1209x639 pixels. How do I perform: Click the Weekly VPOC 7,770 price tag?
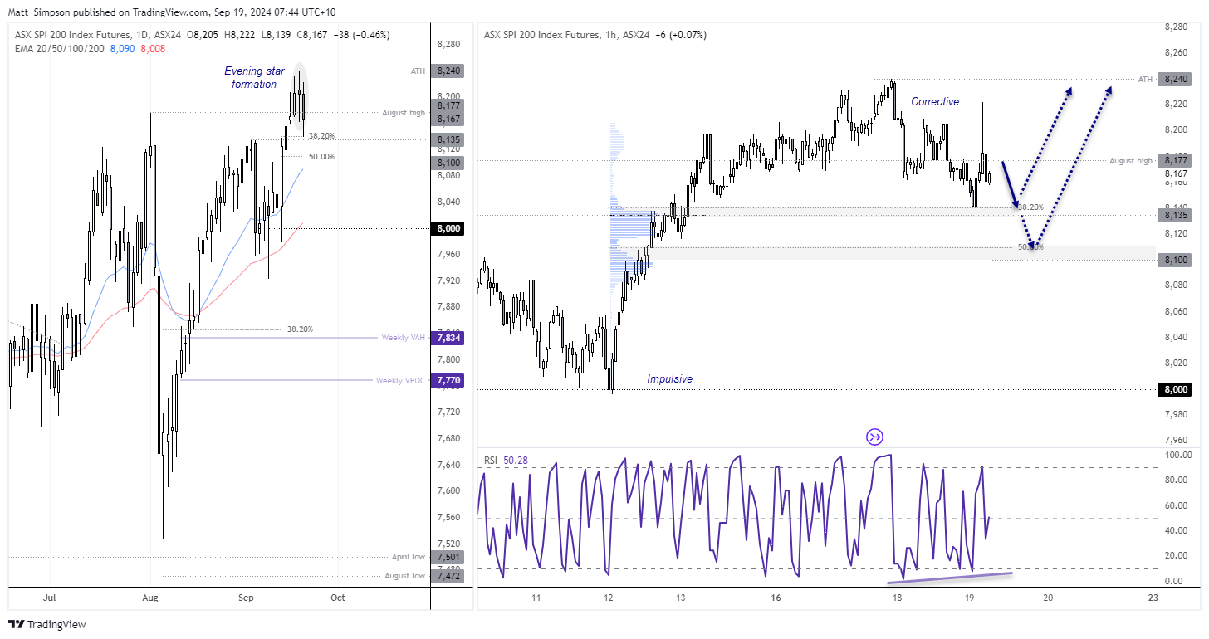(449, 380)
